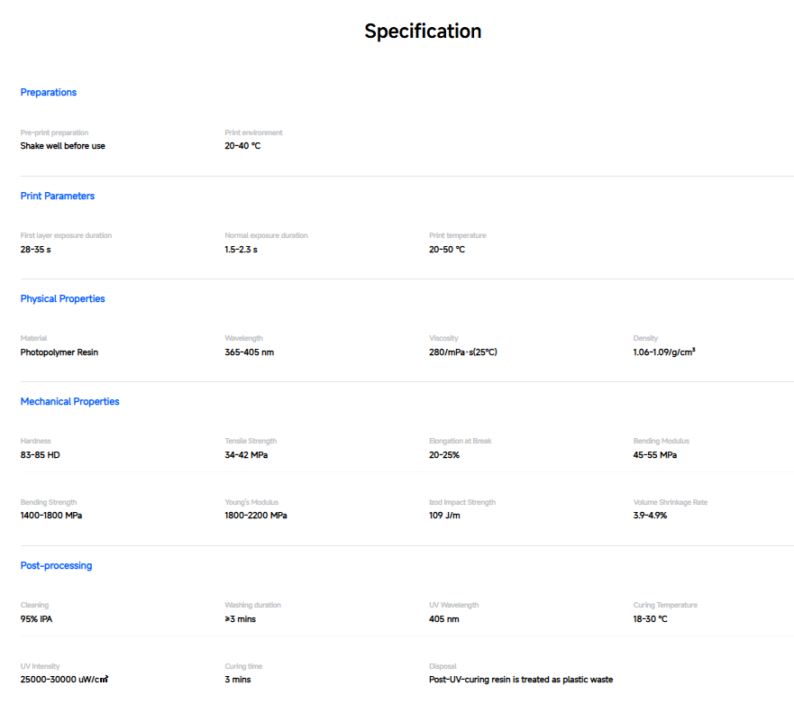Select the Mechanical Properties section heading

pyautogui.click(x=70, y=402)
